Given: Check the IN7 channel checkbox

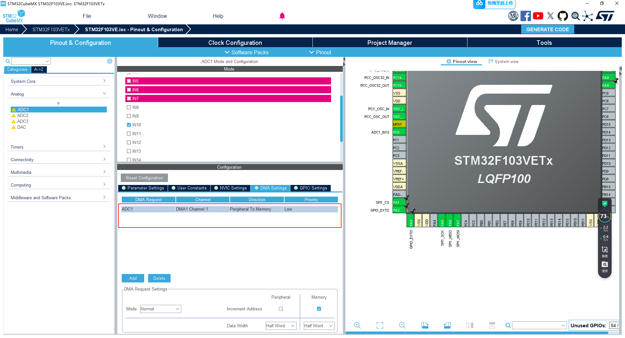Looking at the screenshot, I should tap(129, 98).
